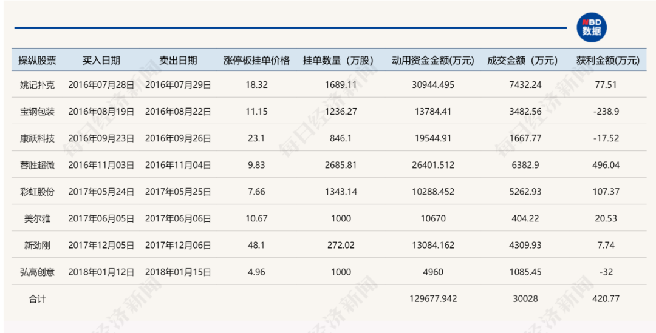Click buy date 2016年09月23日
Image resolution: width=656 pixels, height=333 pixels.
[x=101, y=138]
